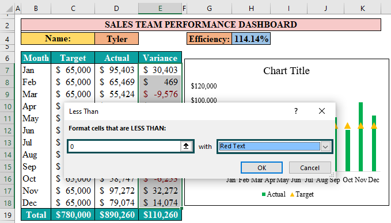391x223 pixels.
Task: Click the value input field containing 0
Action: (x=124, y=147)
